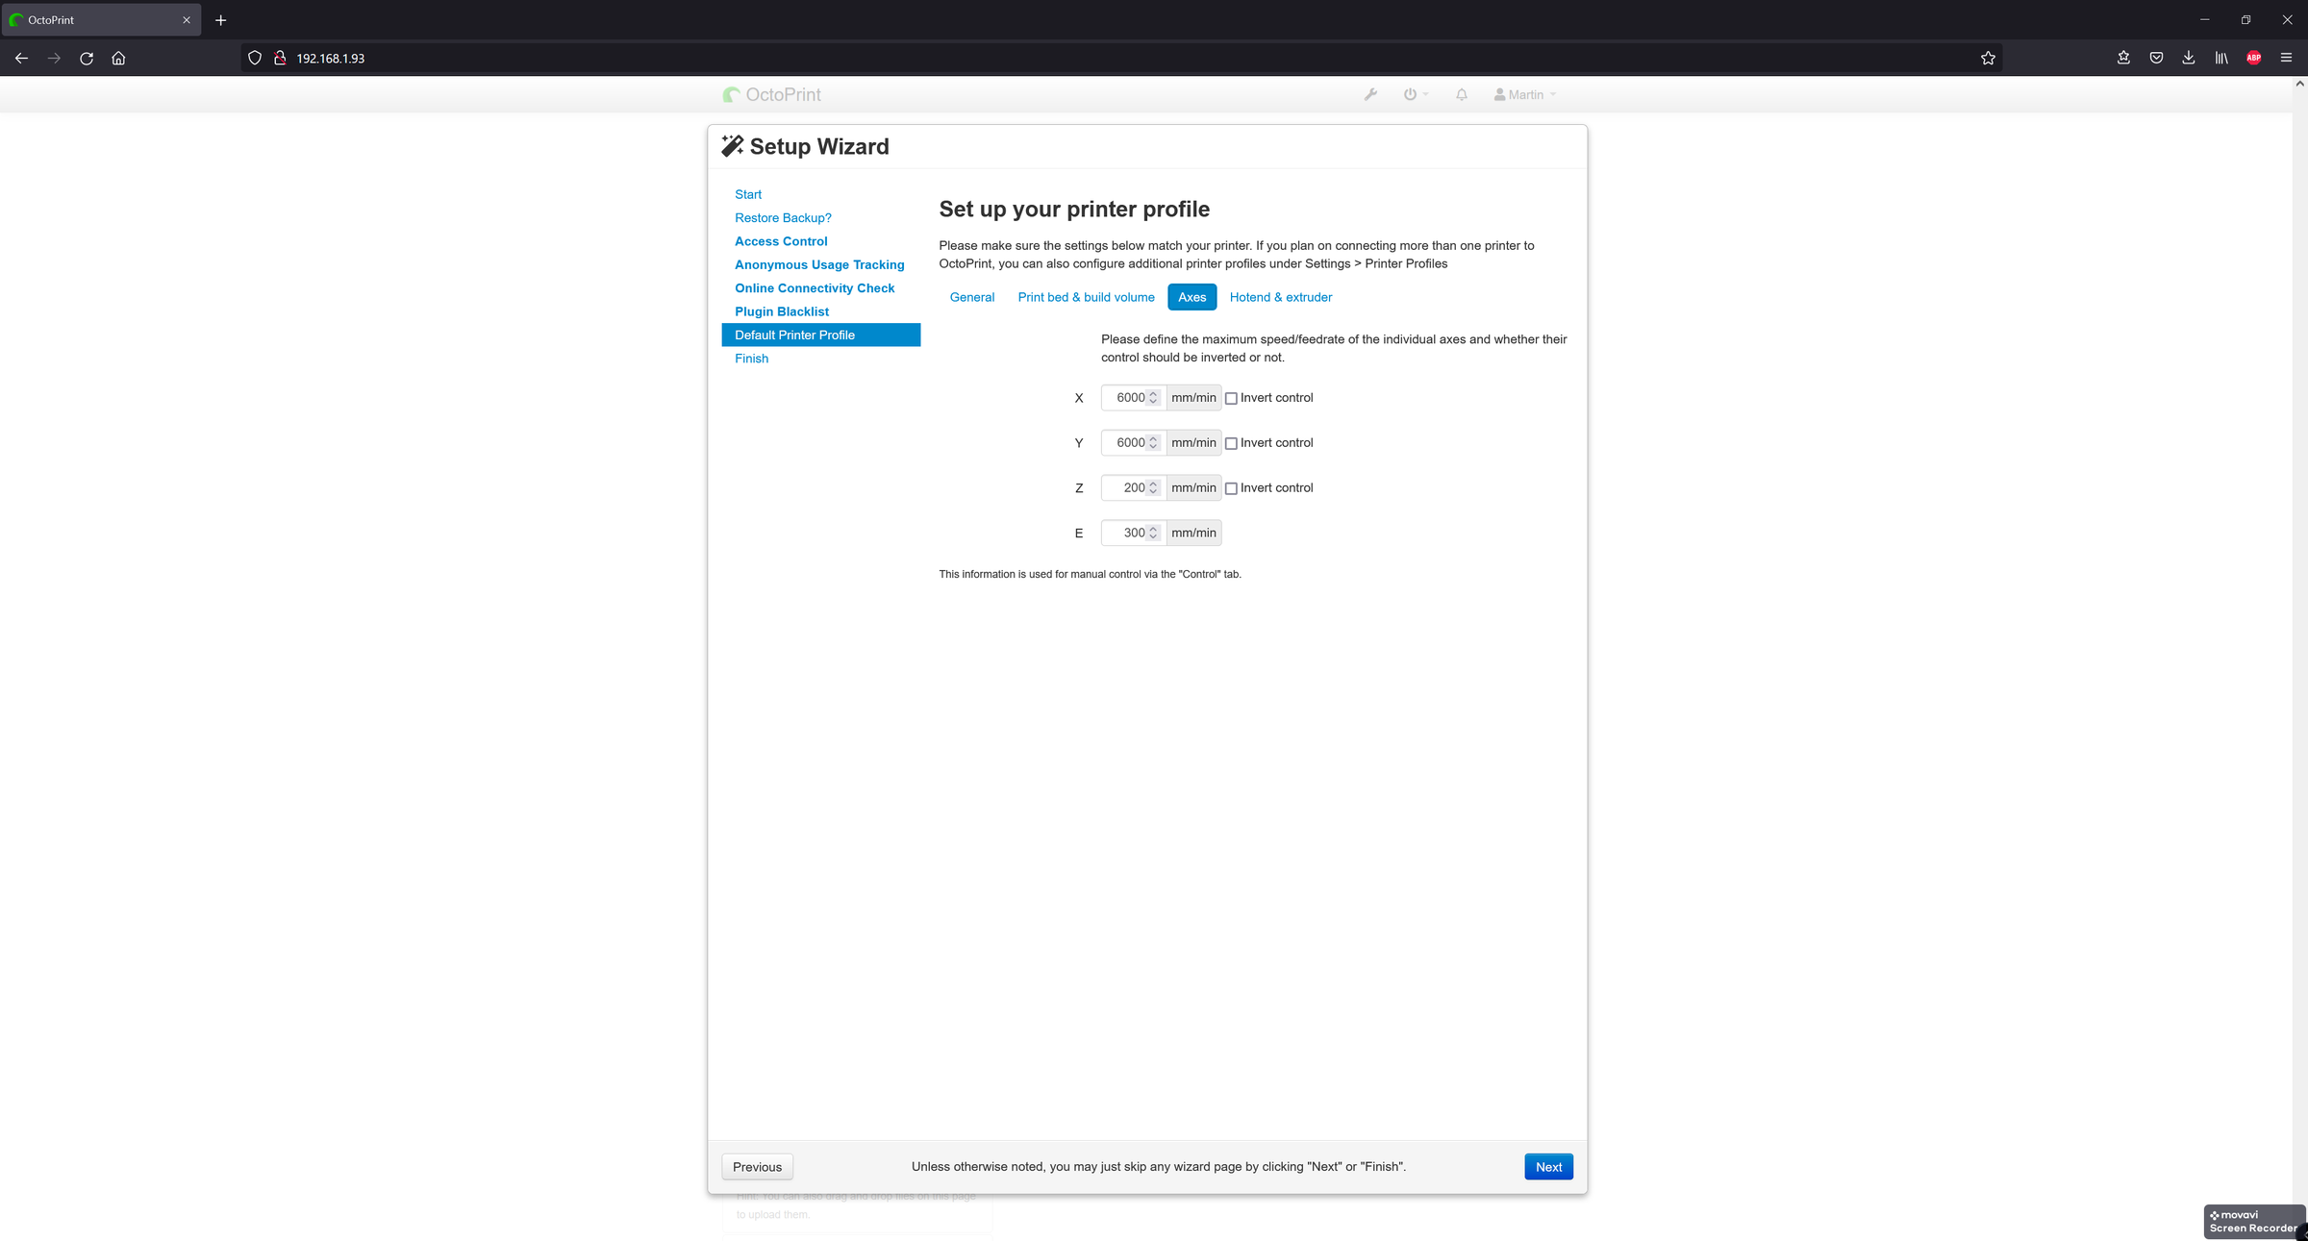Click the AdBlock Plus extension icon
This screenshot has width=2308, height=1241.
point(2253,58)
